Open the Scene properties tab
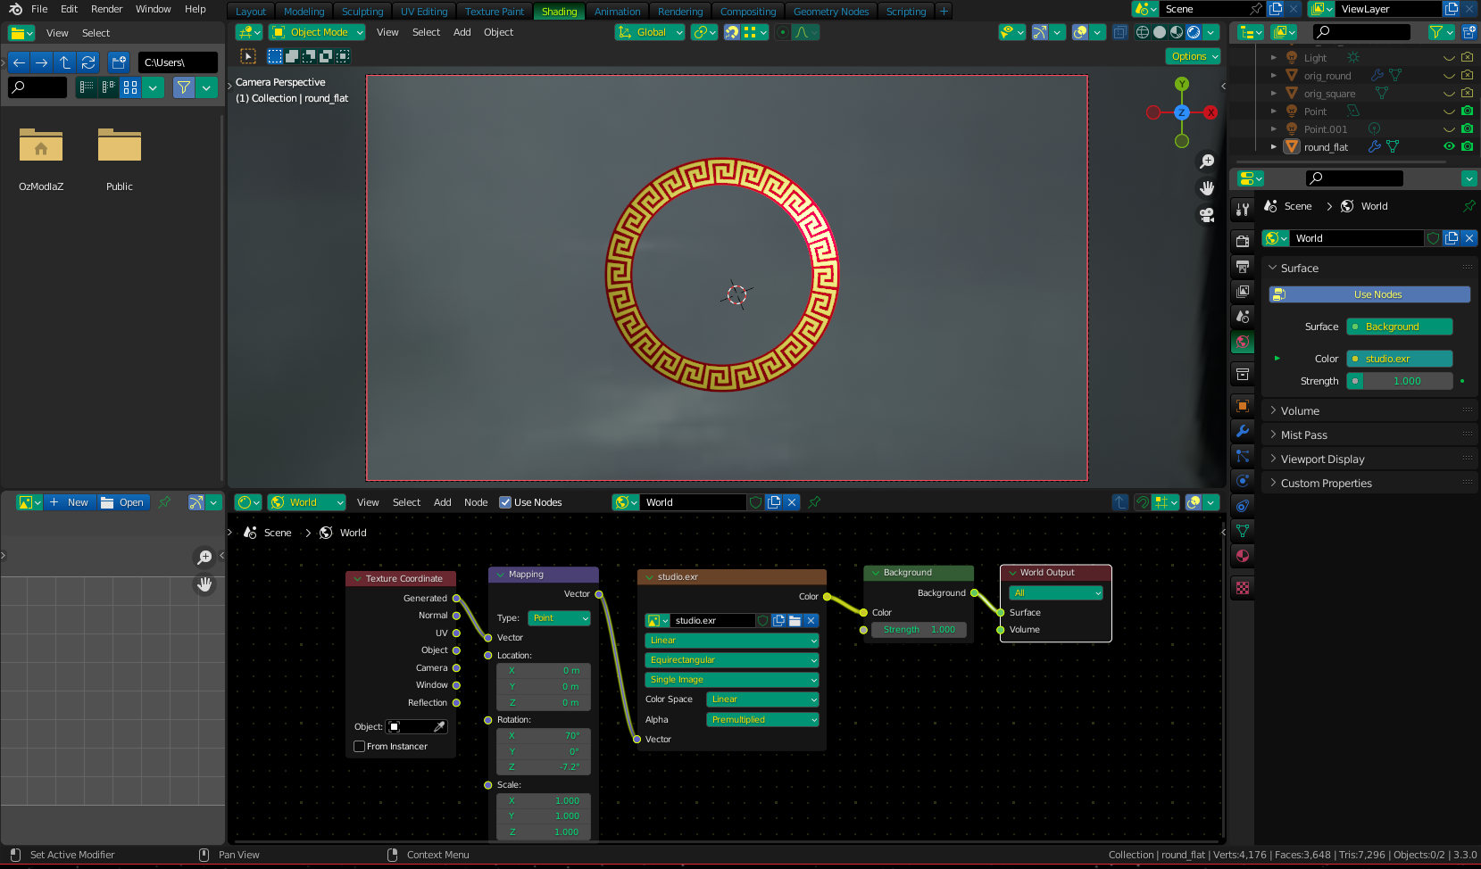The height and width of the screenshot is (869, 1481). (1243, 316)
